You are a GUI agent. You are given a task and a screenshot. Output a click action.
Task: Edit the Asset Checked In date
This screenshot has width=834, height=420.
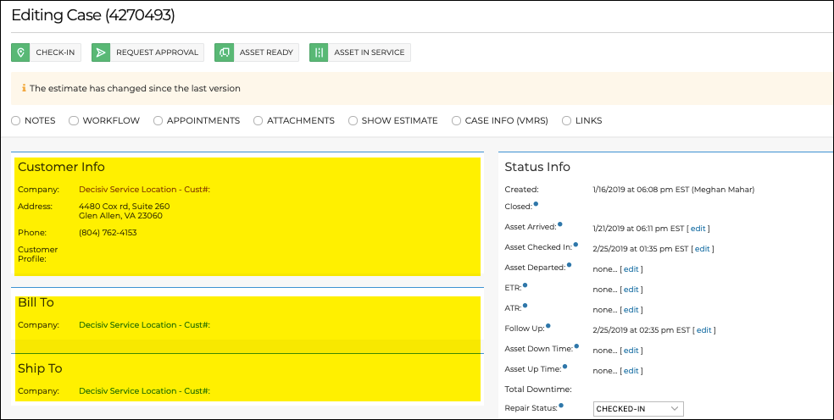(702, 249)
